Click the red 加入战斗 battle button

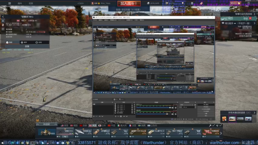[129, 4]
